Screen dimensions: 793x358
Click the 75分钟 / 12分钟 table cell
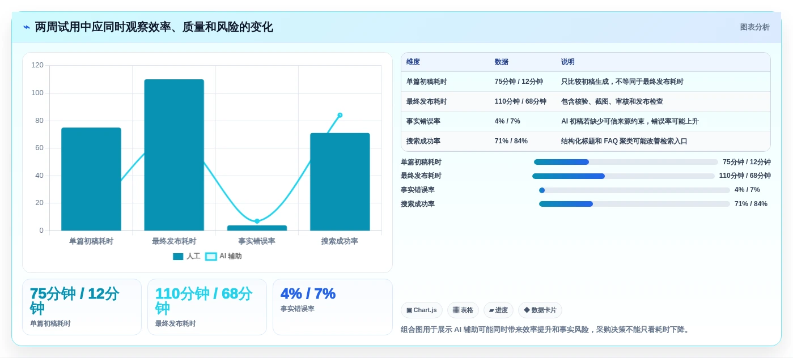click(x=519, y=82)
